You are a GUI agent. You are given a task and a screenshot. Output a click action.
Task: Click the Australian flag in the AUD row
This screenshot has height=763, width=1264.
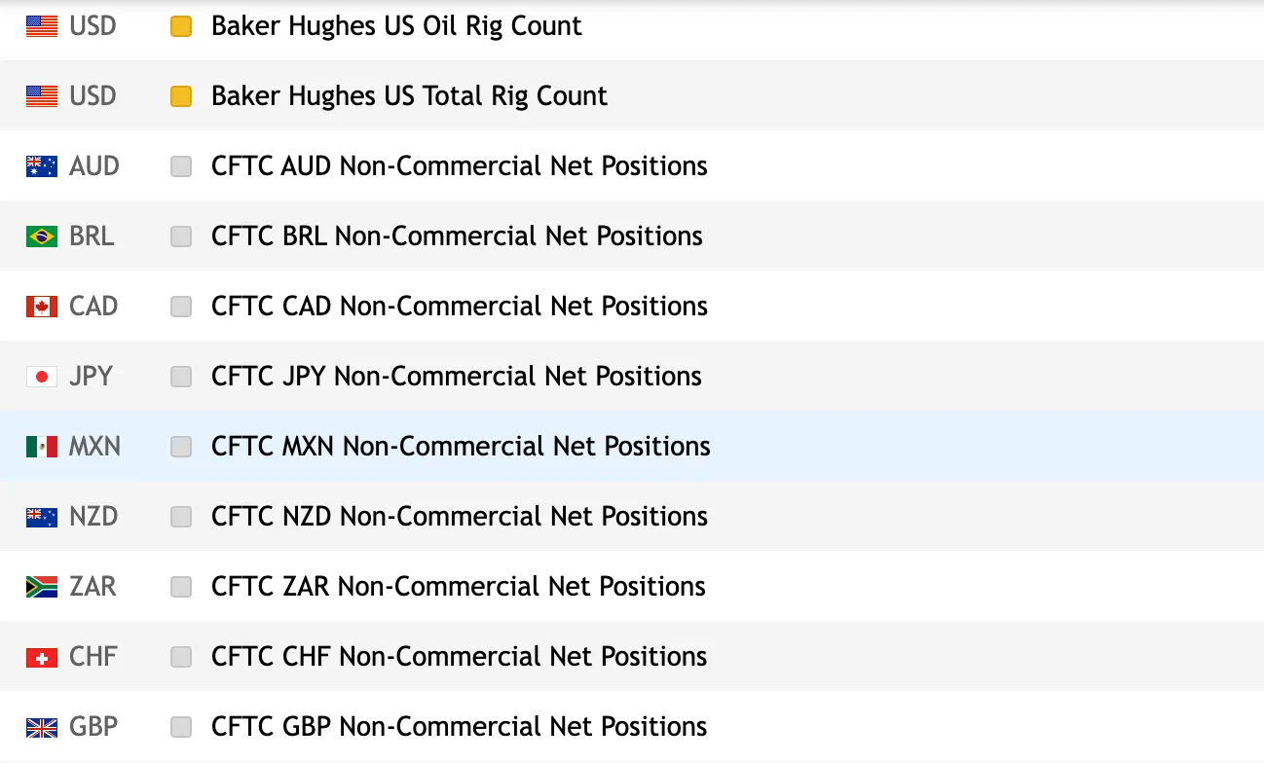point(42,166)
